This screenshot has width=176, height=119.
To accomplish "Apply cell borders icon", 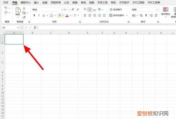I will tap(52, 15).
